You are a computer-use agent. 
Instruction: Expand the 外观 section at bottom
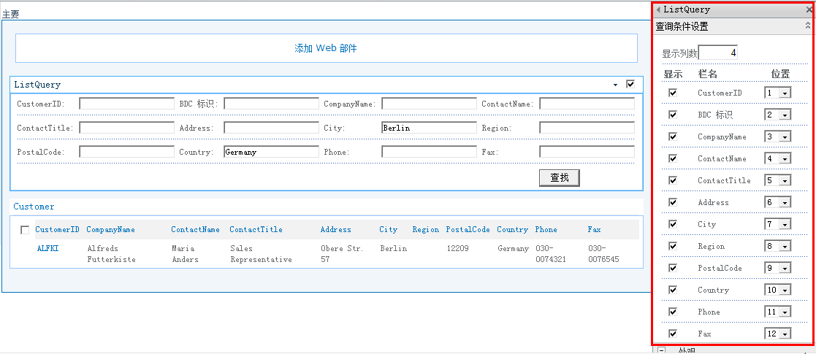[x=661, y=350]
